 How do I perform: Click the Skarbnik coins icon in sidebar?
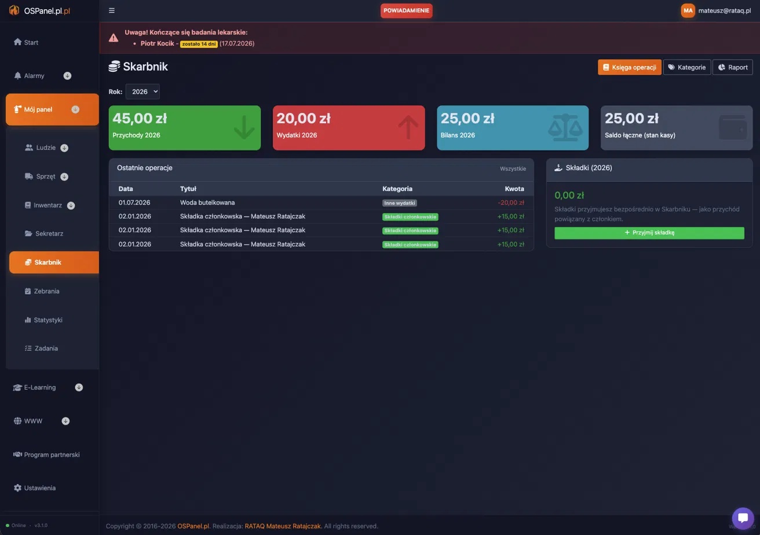(28, 262)
